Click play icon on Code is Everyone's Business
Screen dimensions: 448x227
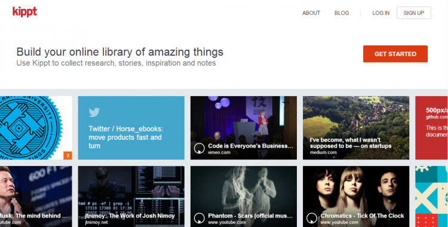tap(199, 148)
